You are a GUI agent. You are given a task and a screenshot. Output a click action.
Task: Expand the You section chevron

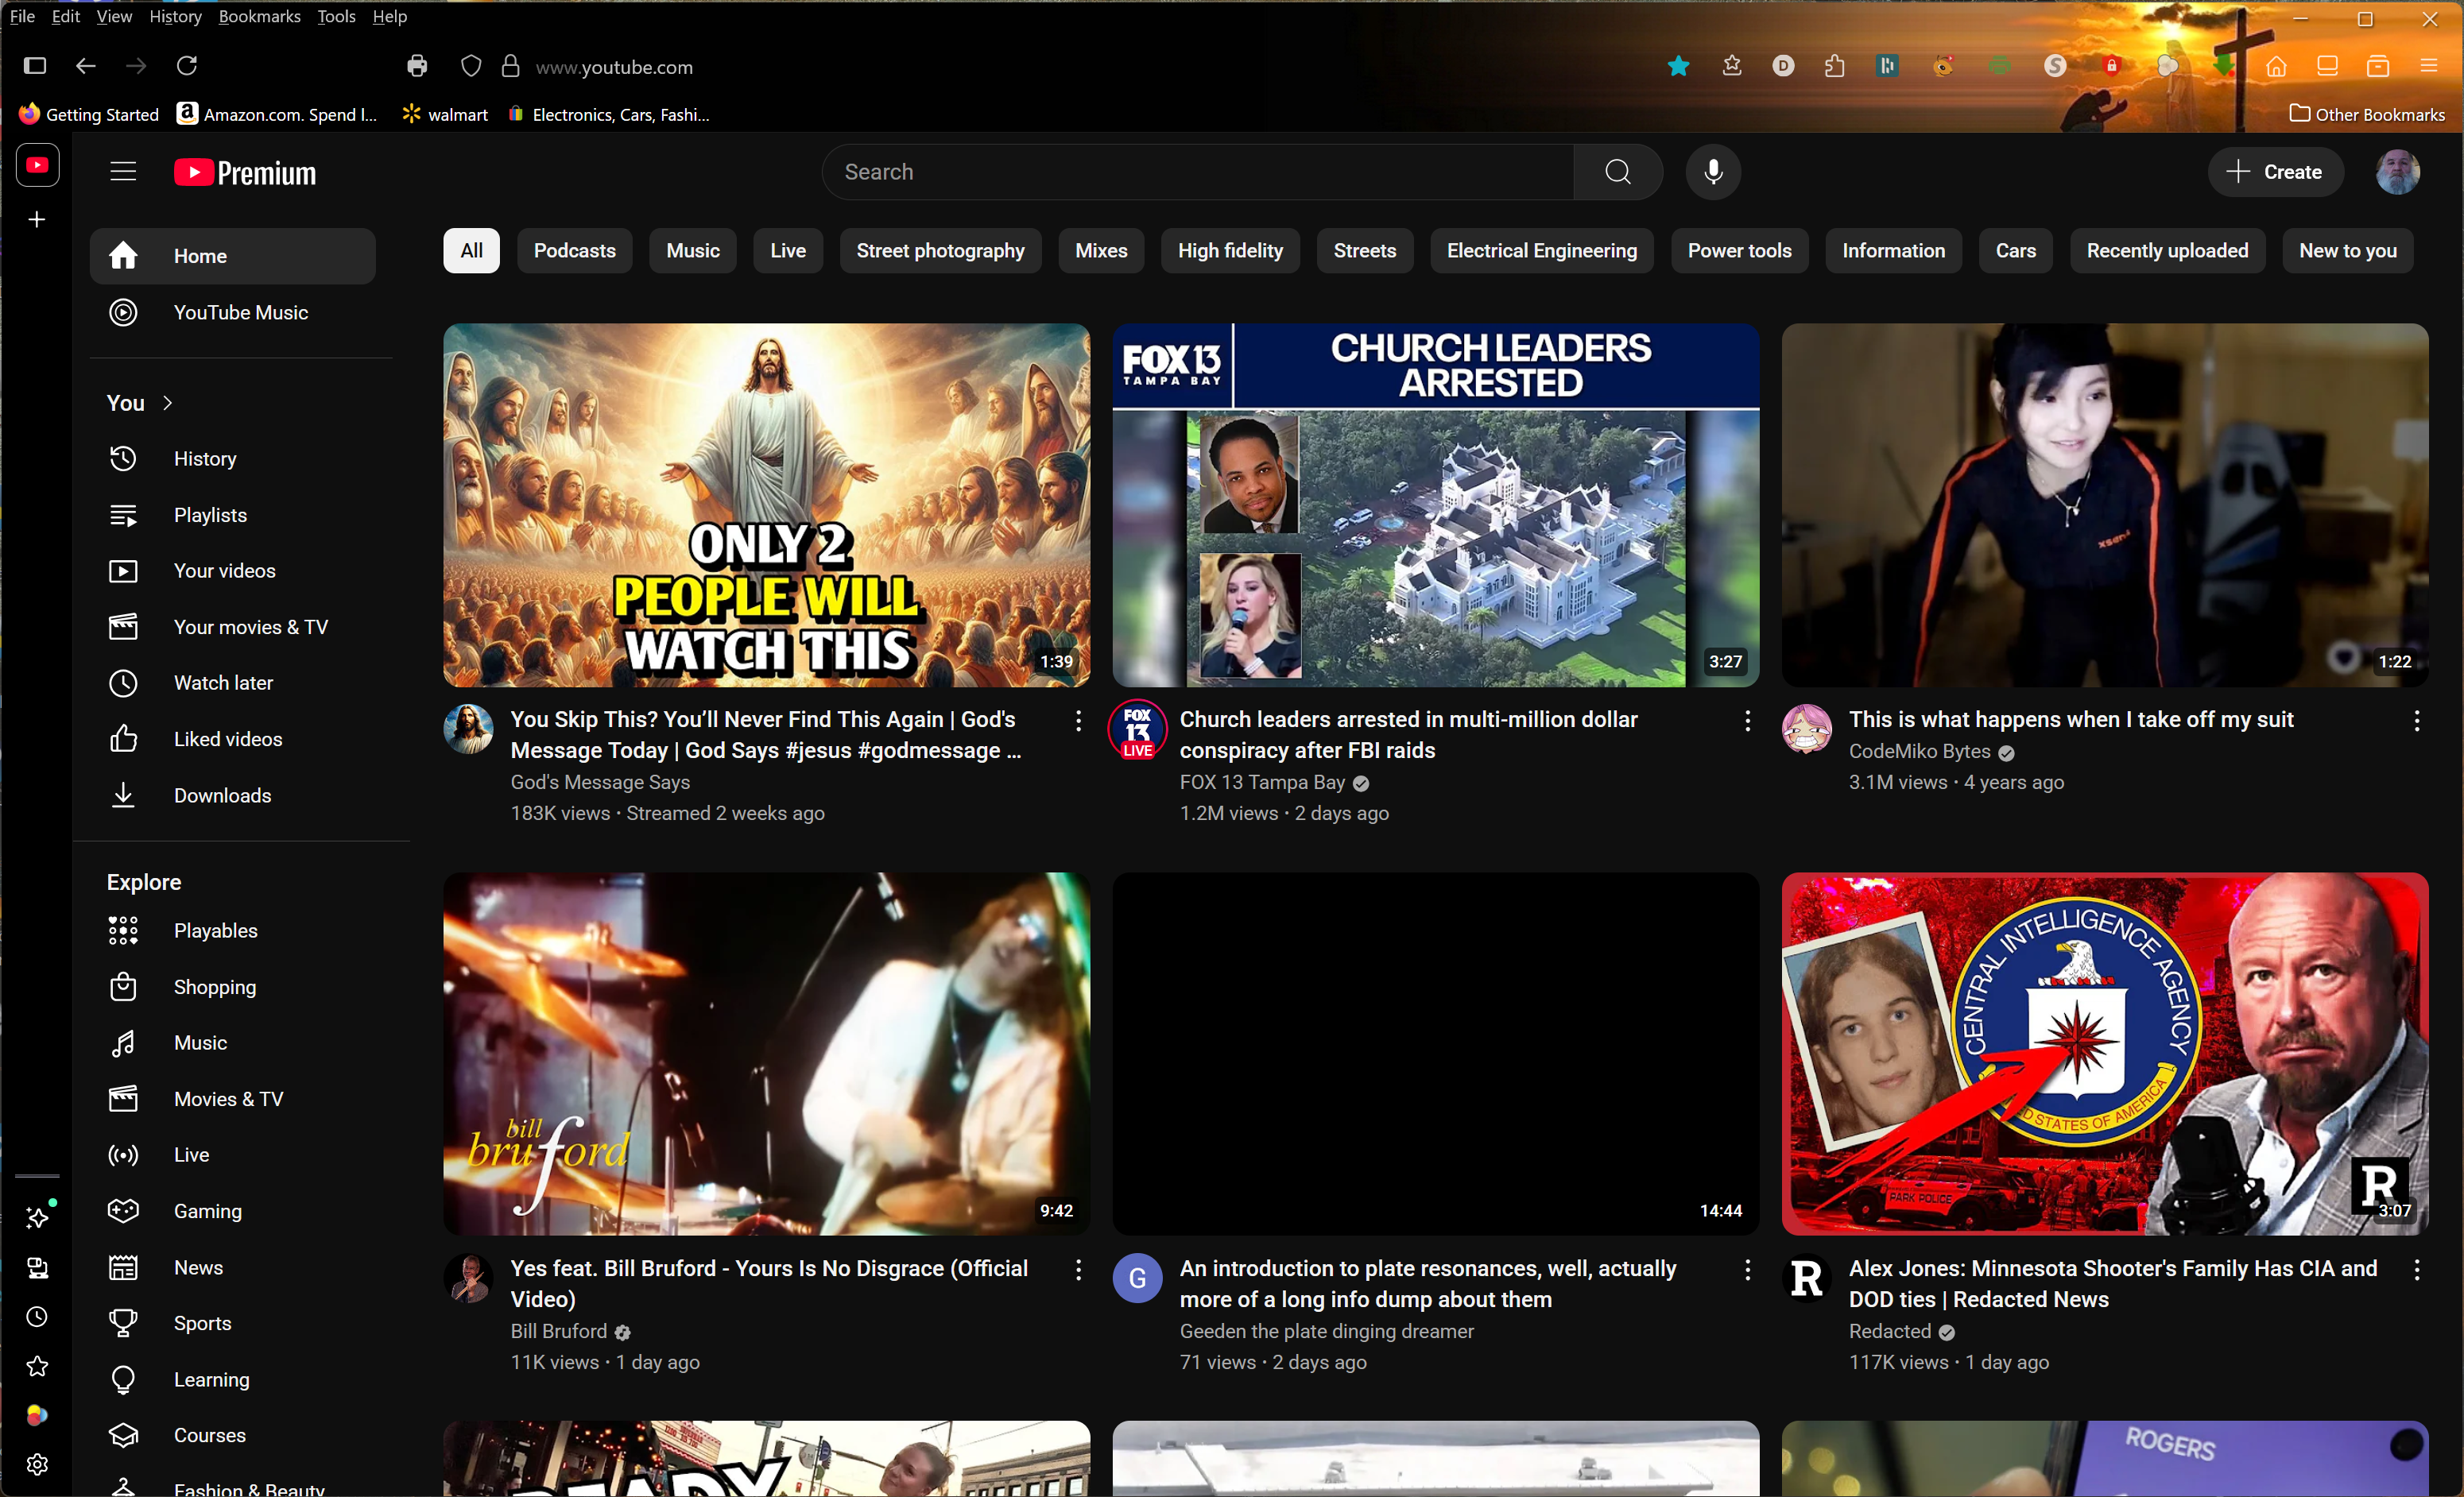pos(167,403)
